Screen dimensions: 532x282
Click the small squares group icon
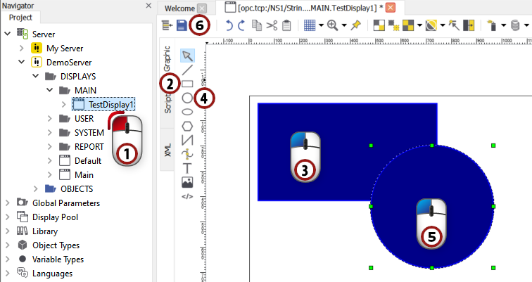(x=393, y=25)
